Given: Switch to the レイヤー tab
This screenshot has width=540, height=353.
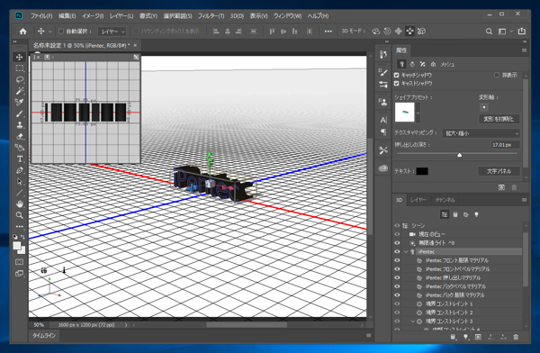Looking at the screenshot, I should 418,200.
